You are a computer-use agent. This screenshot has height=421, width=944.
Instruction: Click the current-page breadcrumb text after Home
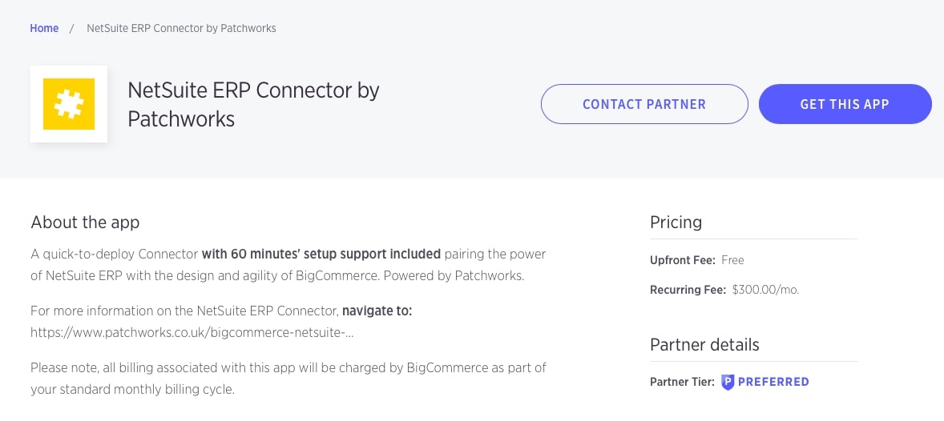coord(181,28)
